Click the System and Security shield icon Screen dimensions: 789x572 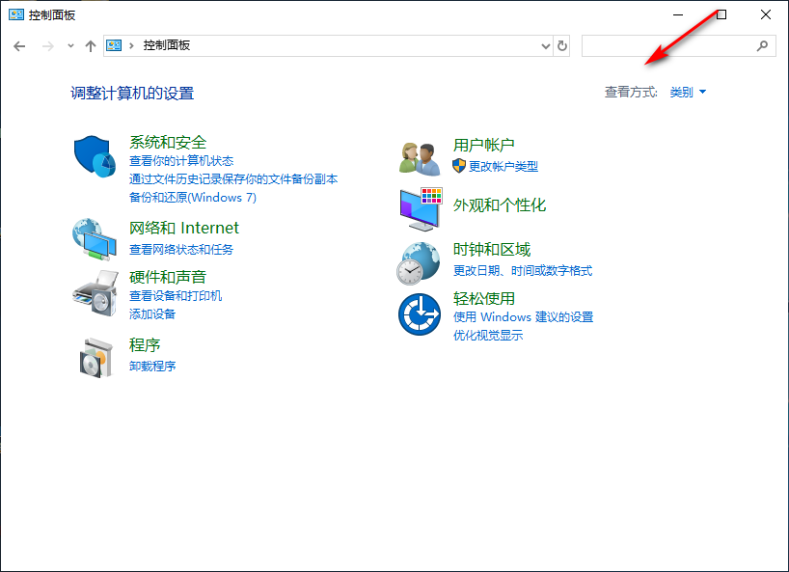pyautogui.click(x=94, y=155)
